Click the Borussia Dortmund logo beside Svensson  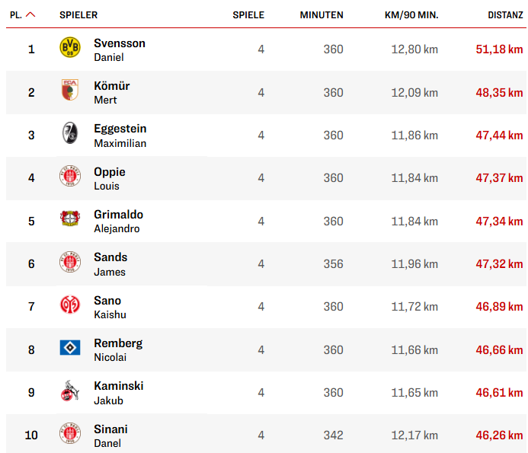tap(69, 49)
